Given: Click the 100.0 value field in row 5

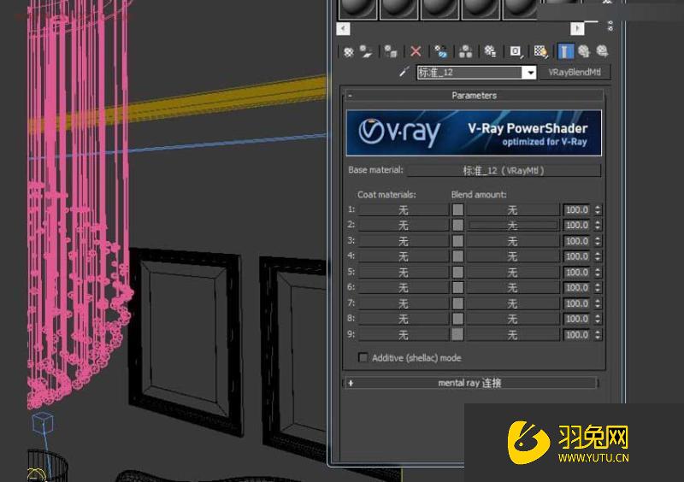Looking at the screenshot, I should [x=577, y=273].
